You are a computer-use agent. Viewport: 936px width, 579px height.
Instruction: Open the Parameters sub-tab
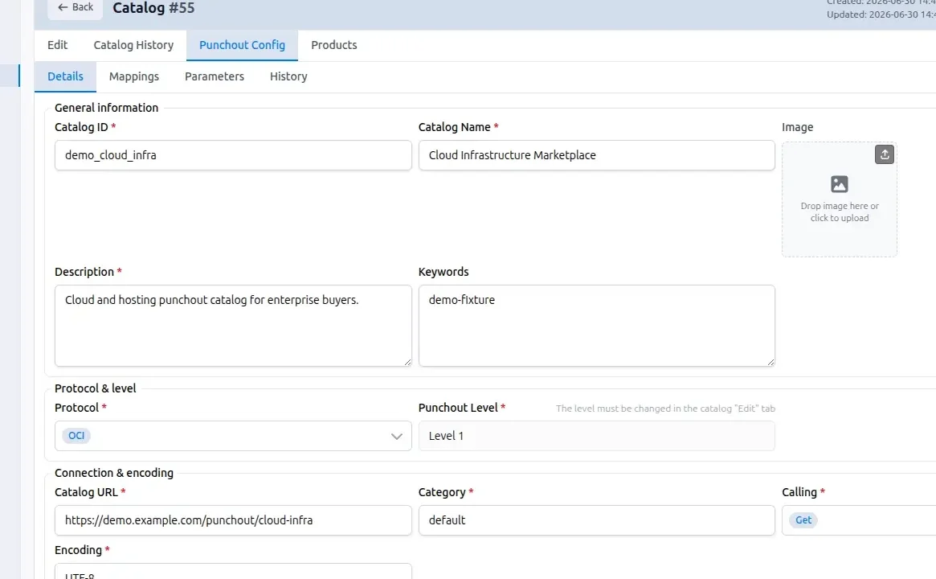215,76
